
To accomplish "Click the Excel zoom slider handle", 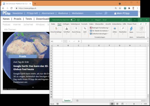I will 134,104.
